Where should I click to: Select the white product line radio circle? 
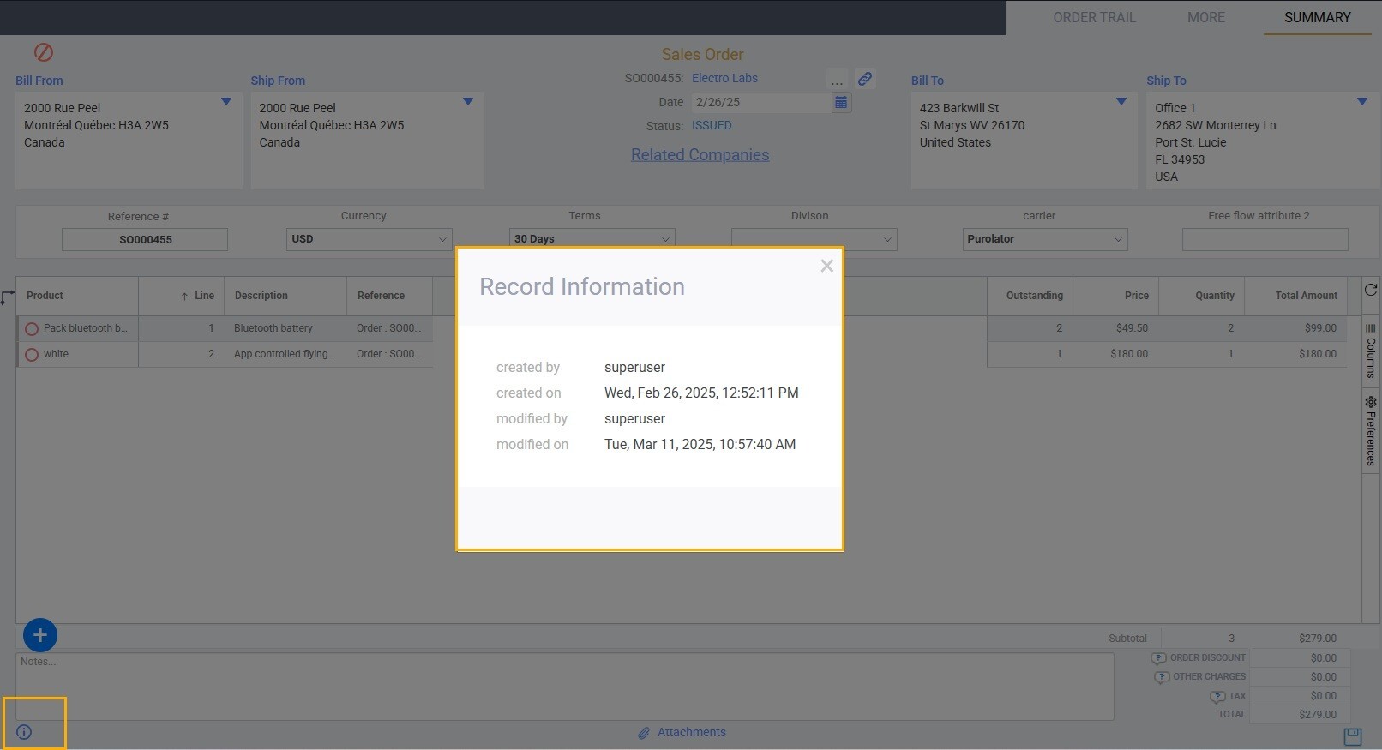click(32, 355)
